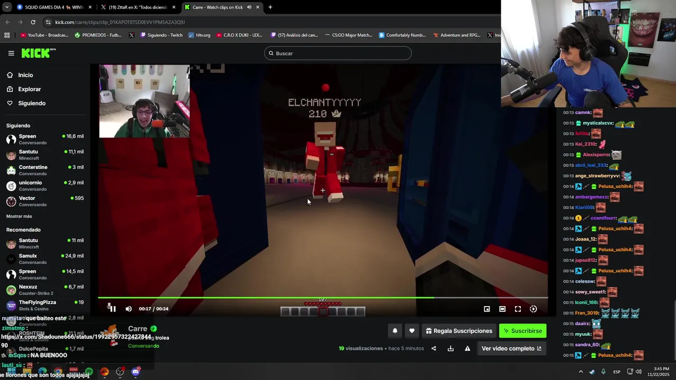Click ESP language indicator in taskbar
Image resolution: width=676 pixels, height=380 pixels.
[617, 372]
